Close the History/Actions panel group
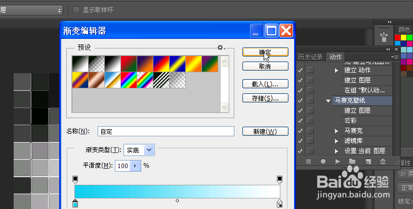This screenshot has height=209, width=413. (x=396, y=49)
